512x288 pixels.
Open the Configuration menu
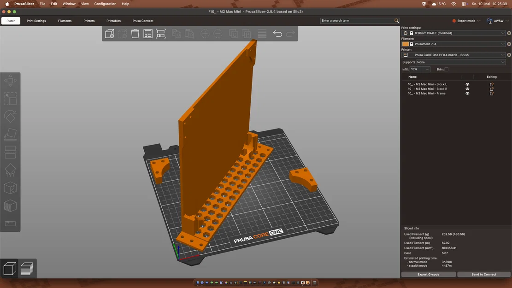click(105, 4)
